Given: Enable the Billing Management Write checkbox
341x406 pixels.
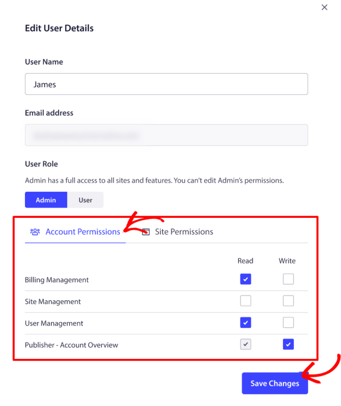Looking at the screenshot, I should pos(288,279).
